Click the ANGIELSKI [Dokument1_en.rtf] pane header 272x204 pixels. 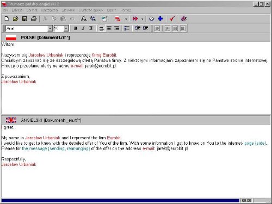point(136,120)
